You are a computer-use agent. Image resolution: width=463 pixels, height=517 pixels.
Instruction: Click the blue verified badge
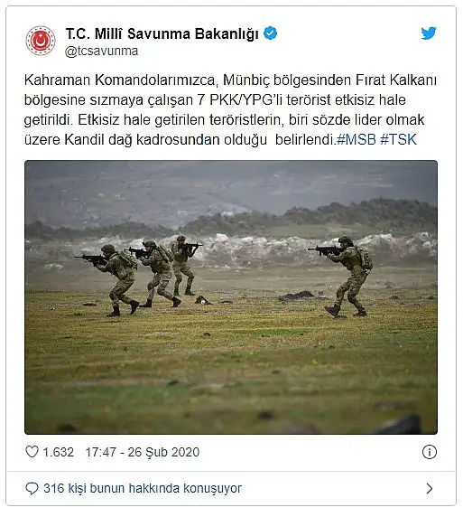tap(271, 33)
